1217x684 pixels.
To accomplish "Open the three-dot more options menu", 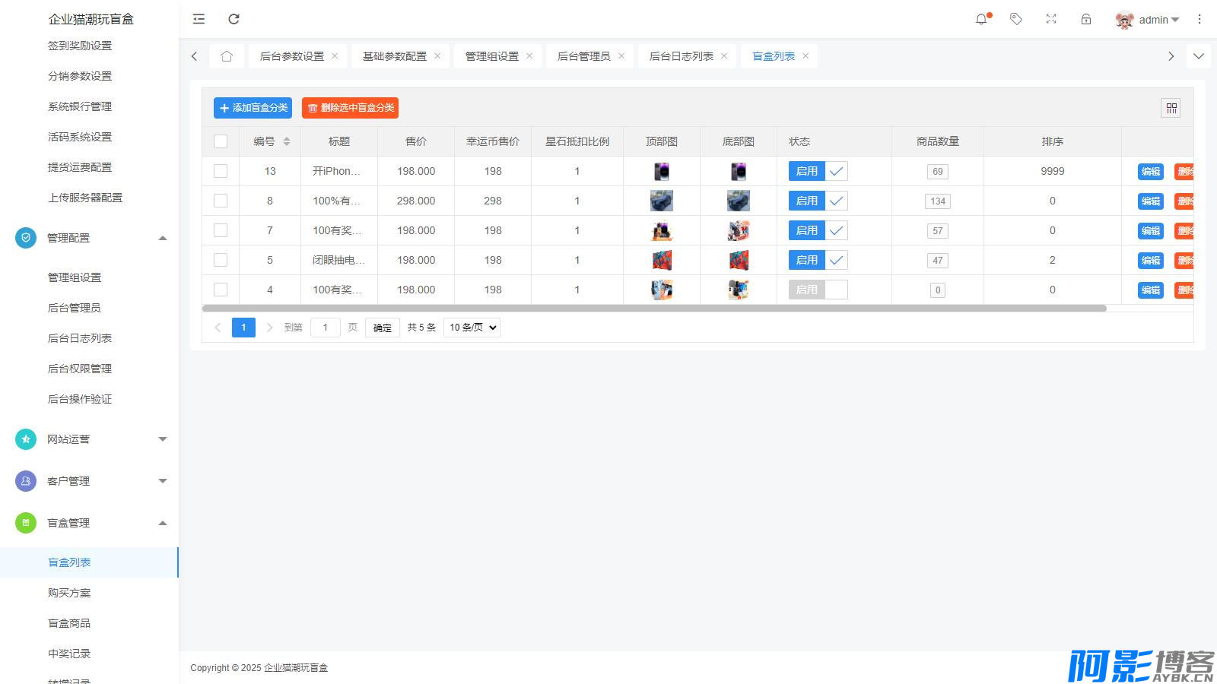I will coord(1200,19).
